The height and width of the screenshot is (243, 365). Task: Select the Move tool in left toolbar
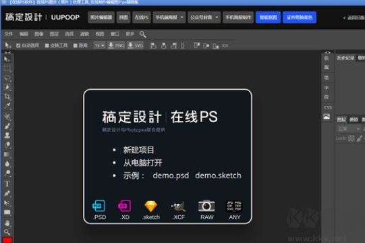[7, 59]
